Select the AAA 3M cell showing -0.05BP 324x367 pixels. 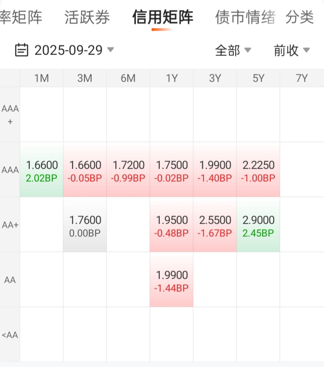[85, 170]
